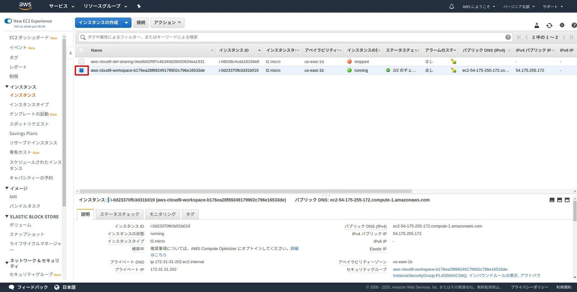This screenshot has height=292, width=577.
Task: Go to next page of results
Action: click(564, 37)
